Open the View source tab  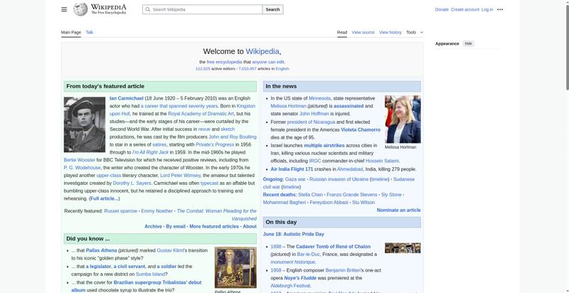coord(363,32)
